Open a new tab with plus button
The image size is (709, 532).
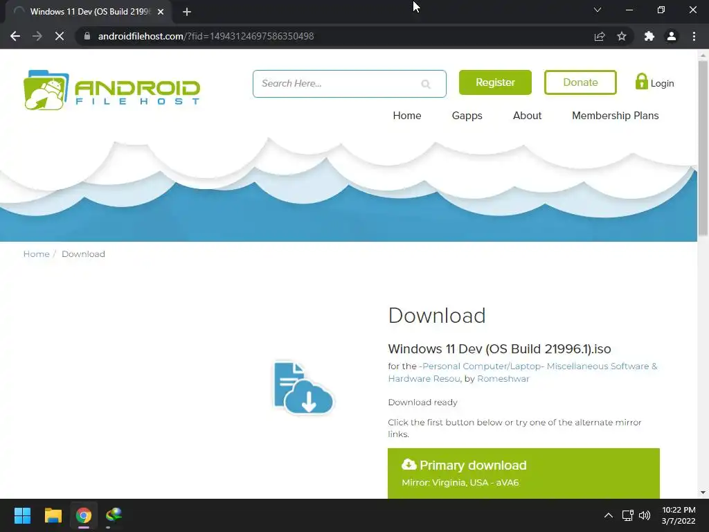187,12
